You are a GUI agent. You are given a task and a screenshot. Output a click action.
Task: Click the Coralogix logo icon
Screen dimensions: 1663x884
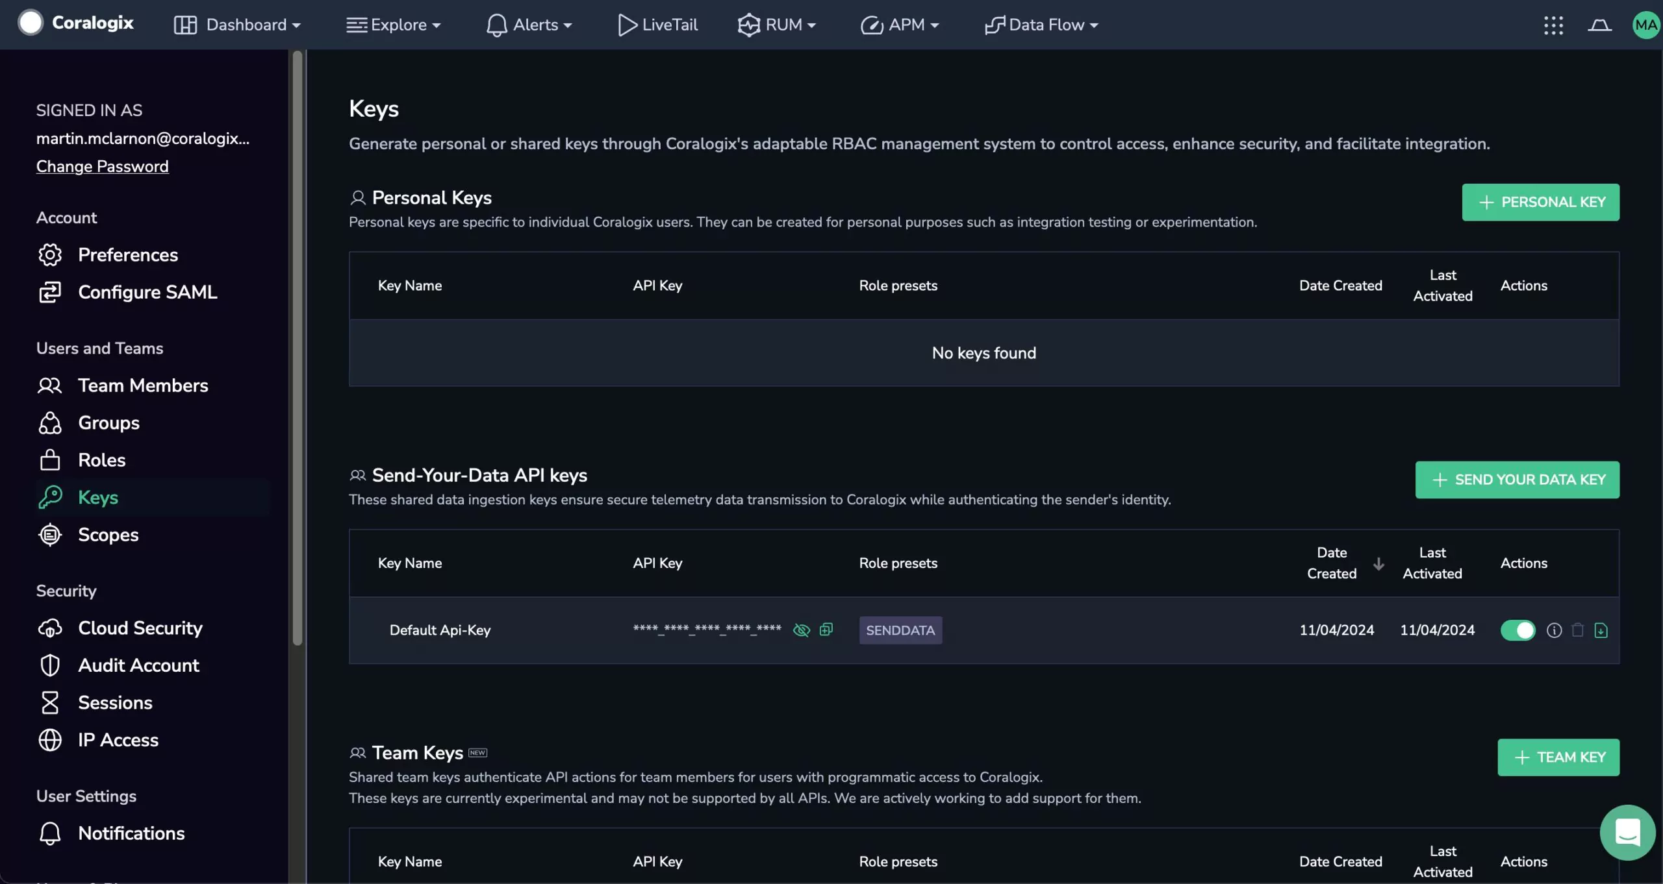coord(31,23)
